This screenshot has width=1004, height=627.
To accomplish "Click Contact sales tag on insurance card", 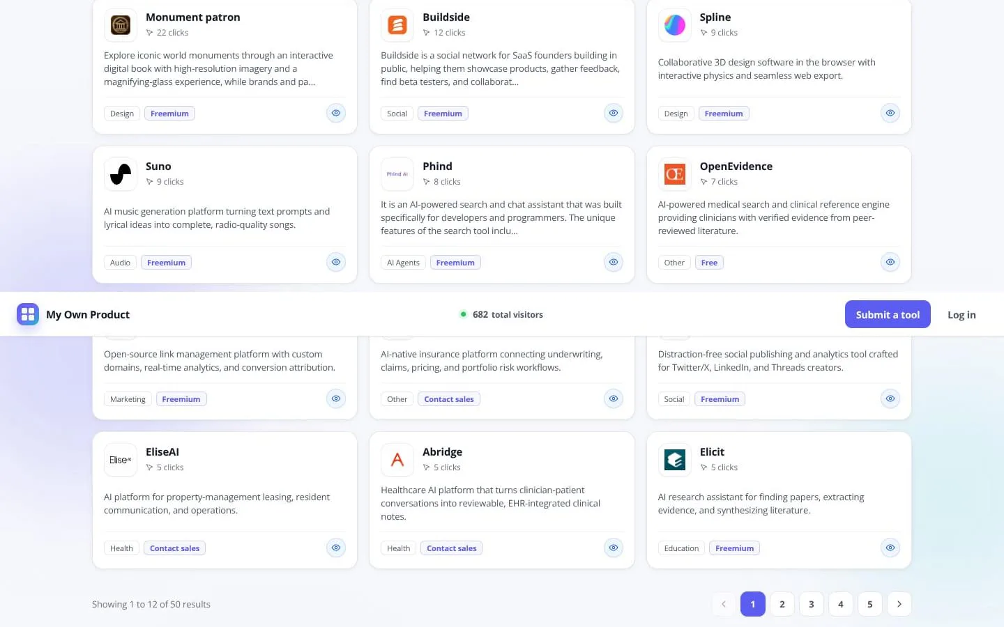I will (x=449, y=399).
